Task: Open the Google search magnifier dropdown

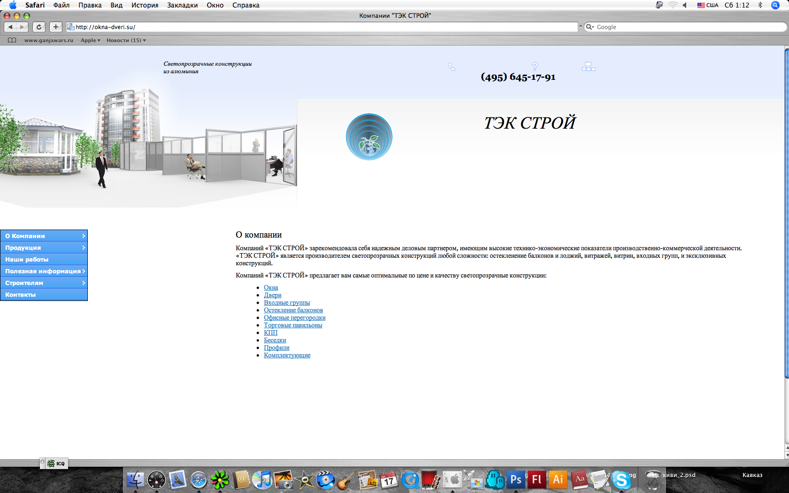Action: tap(590, 27)
